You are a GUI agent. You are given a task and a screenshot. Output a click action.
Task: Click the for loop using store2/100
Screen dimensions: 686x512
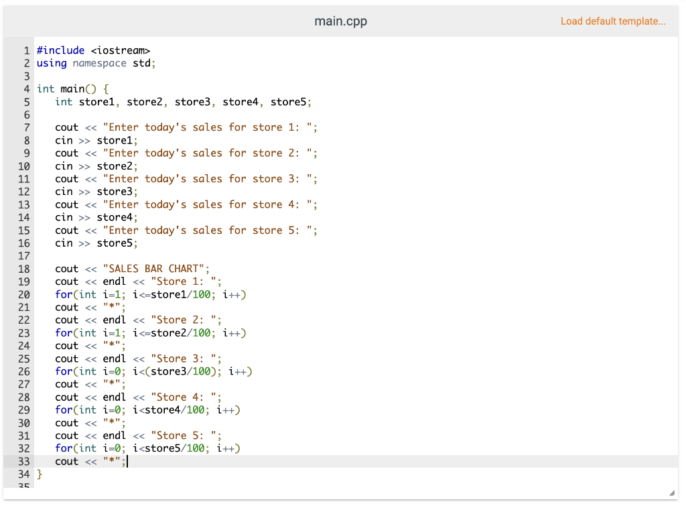(151, 333)
